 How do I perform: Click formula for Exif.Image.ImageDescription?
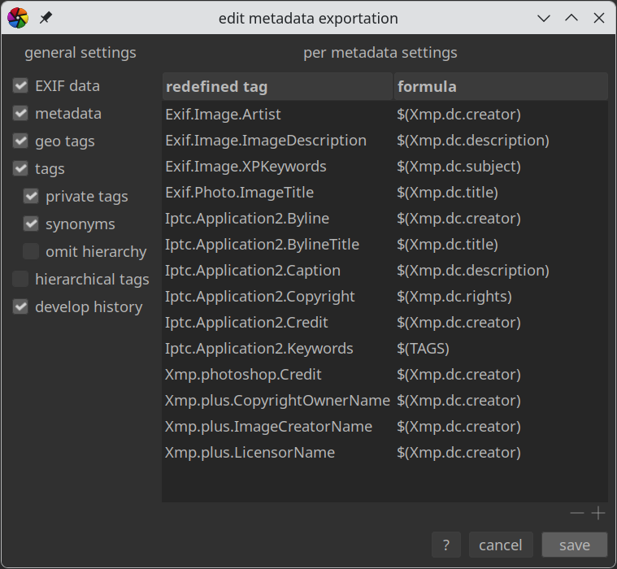pos(473,141)
